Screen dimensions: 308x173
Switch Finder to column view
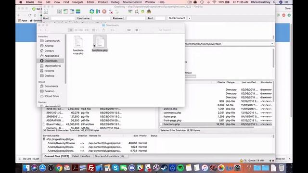pyautogui.click(x=81, y=30)
